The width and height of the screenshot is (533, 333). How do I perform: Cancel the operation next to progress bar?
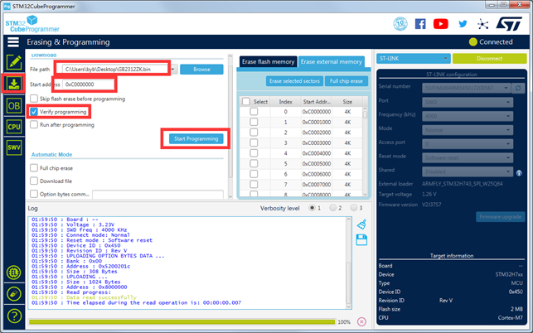pyautogui.click(x=361, y=321)
